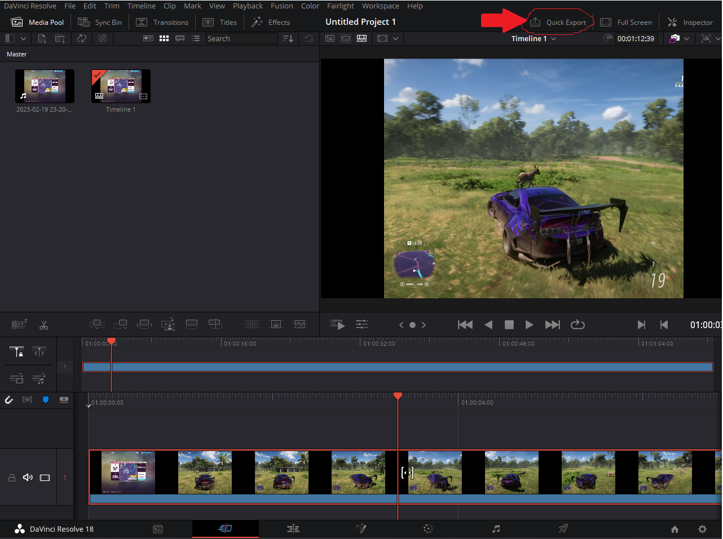This screenshot has height=539, width=723.
Task: Click the razor scissors split clip icon
Action: (x=43, y=325)
